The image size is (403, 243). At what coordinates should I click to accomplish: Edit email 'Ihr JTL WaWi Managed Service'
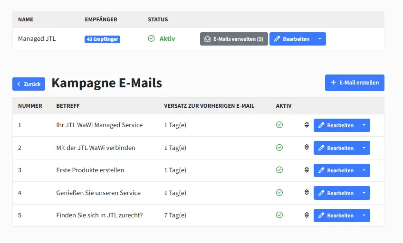(336, 125)
